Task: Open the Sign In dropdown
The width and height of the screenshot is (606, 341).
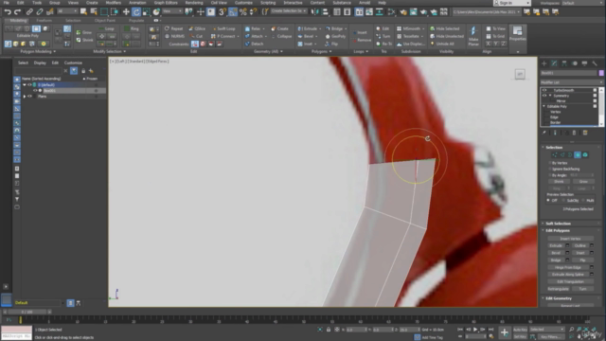Action: pos(512,3)
